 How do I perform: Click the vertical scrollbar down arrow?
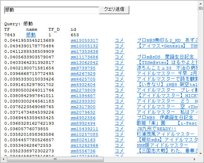(201, 154)
